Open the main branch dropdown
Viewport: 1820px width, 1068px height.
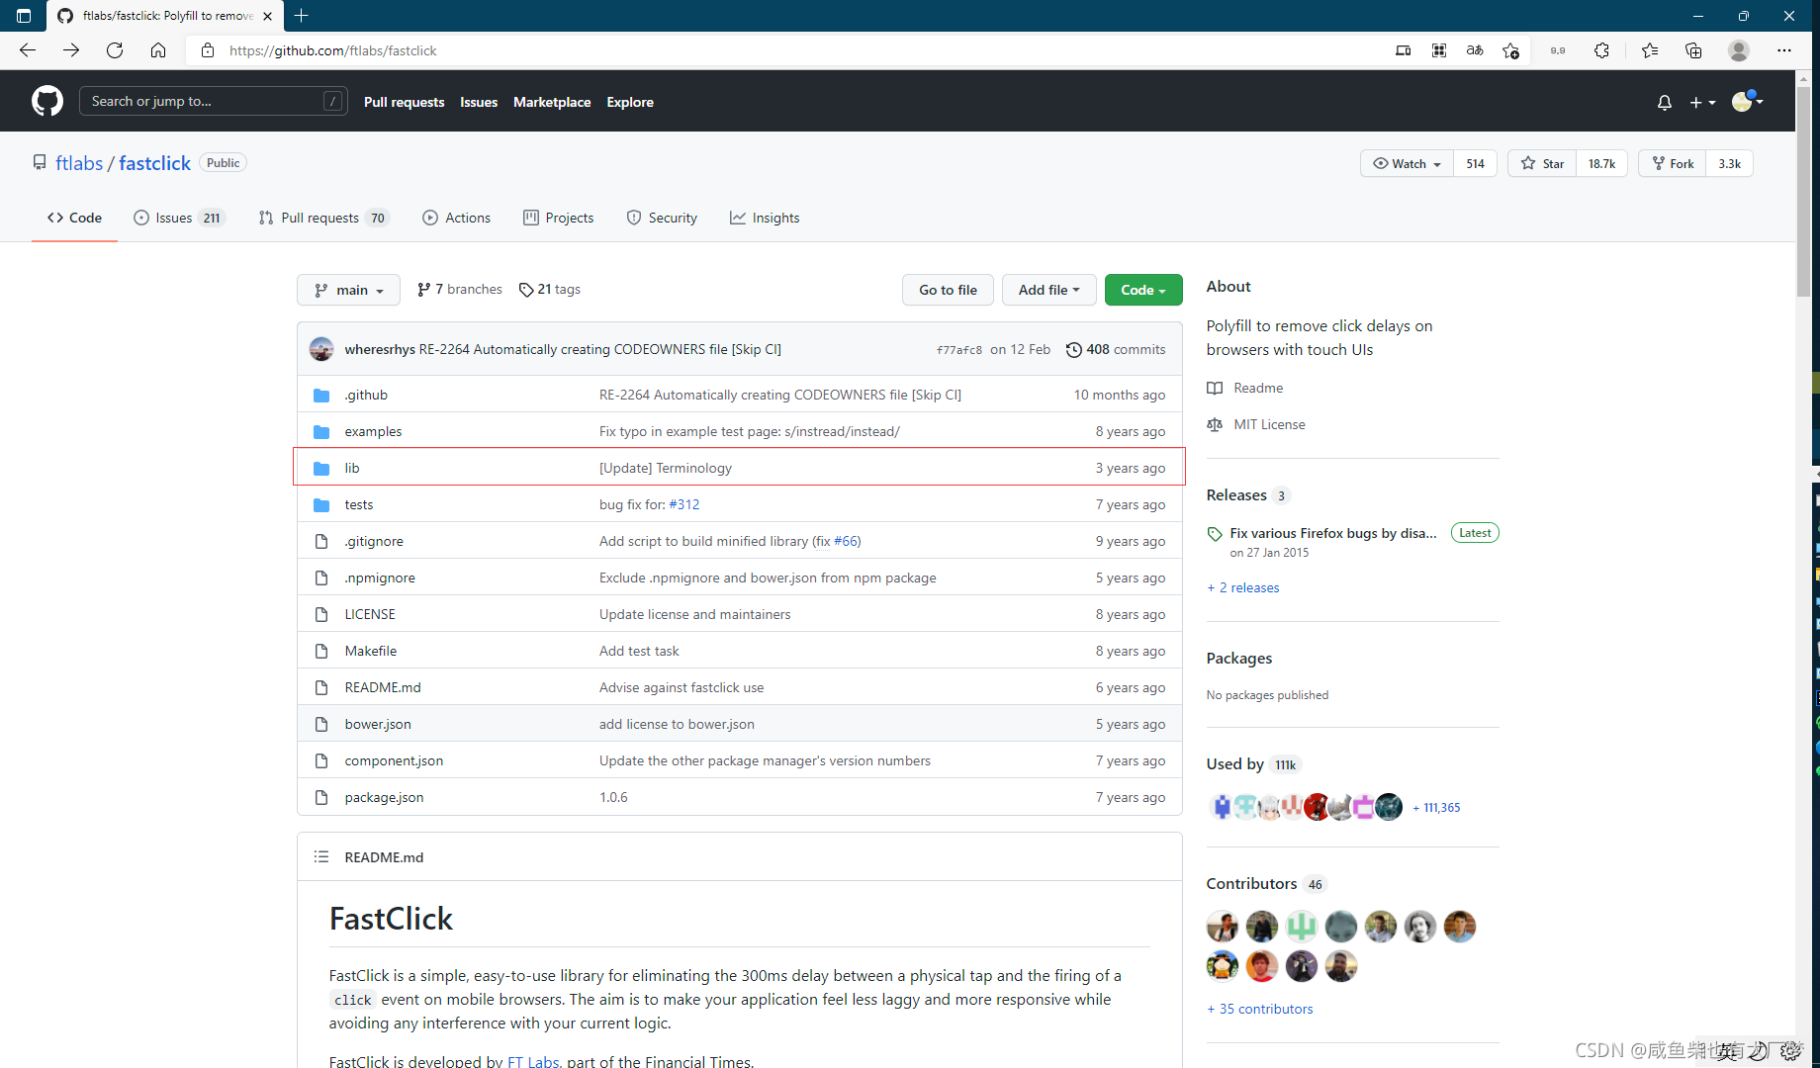[x=347, y=289]
